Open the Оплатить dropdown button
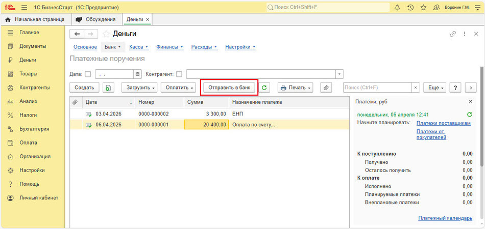Screen dimensions: 485x229 (x=179, y=88)
